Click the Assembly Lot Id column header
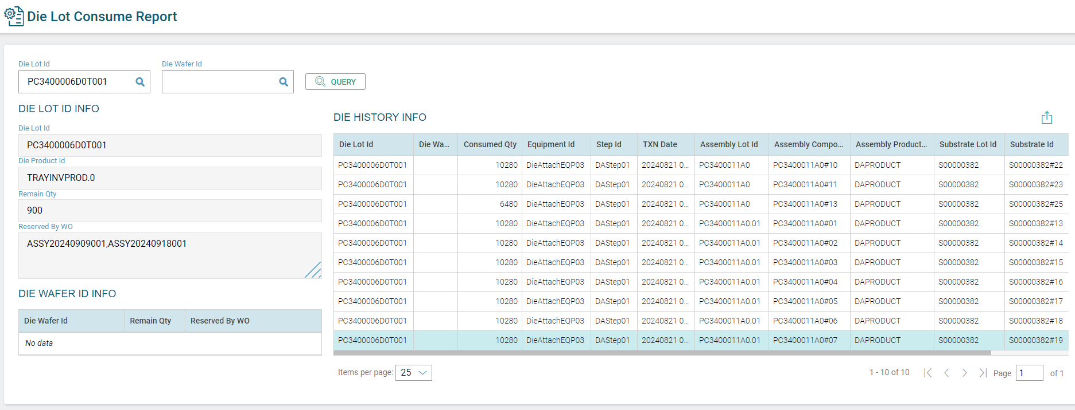1075x410 pixels. [728, 144]
